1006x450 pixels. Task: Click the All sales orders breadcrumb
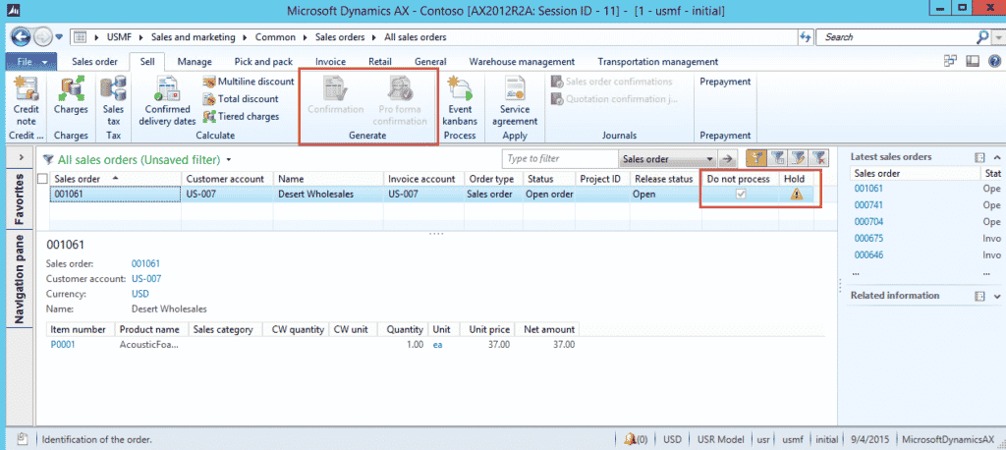pyautogui.click(x=416, y=37)
